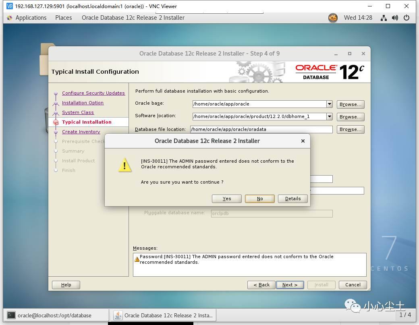The width and height of the screenshot is (419, 325).
Task: Click the clock showing Wed 14:28
Action: click(358, 18)
